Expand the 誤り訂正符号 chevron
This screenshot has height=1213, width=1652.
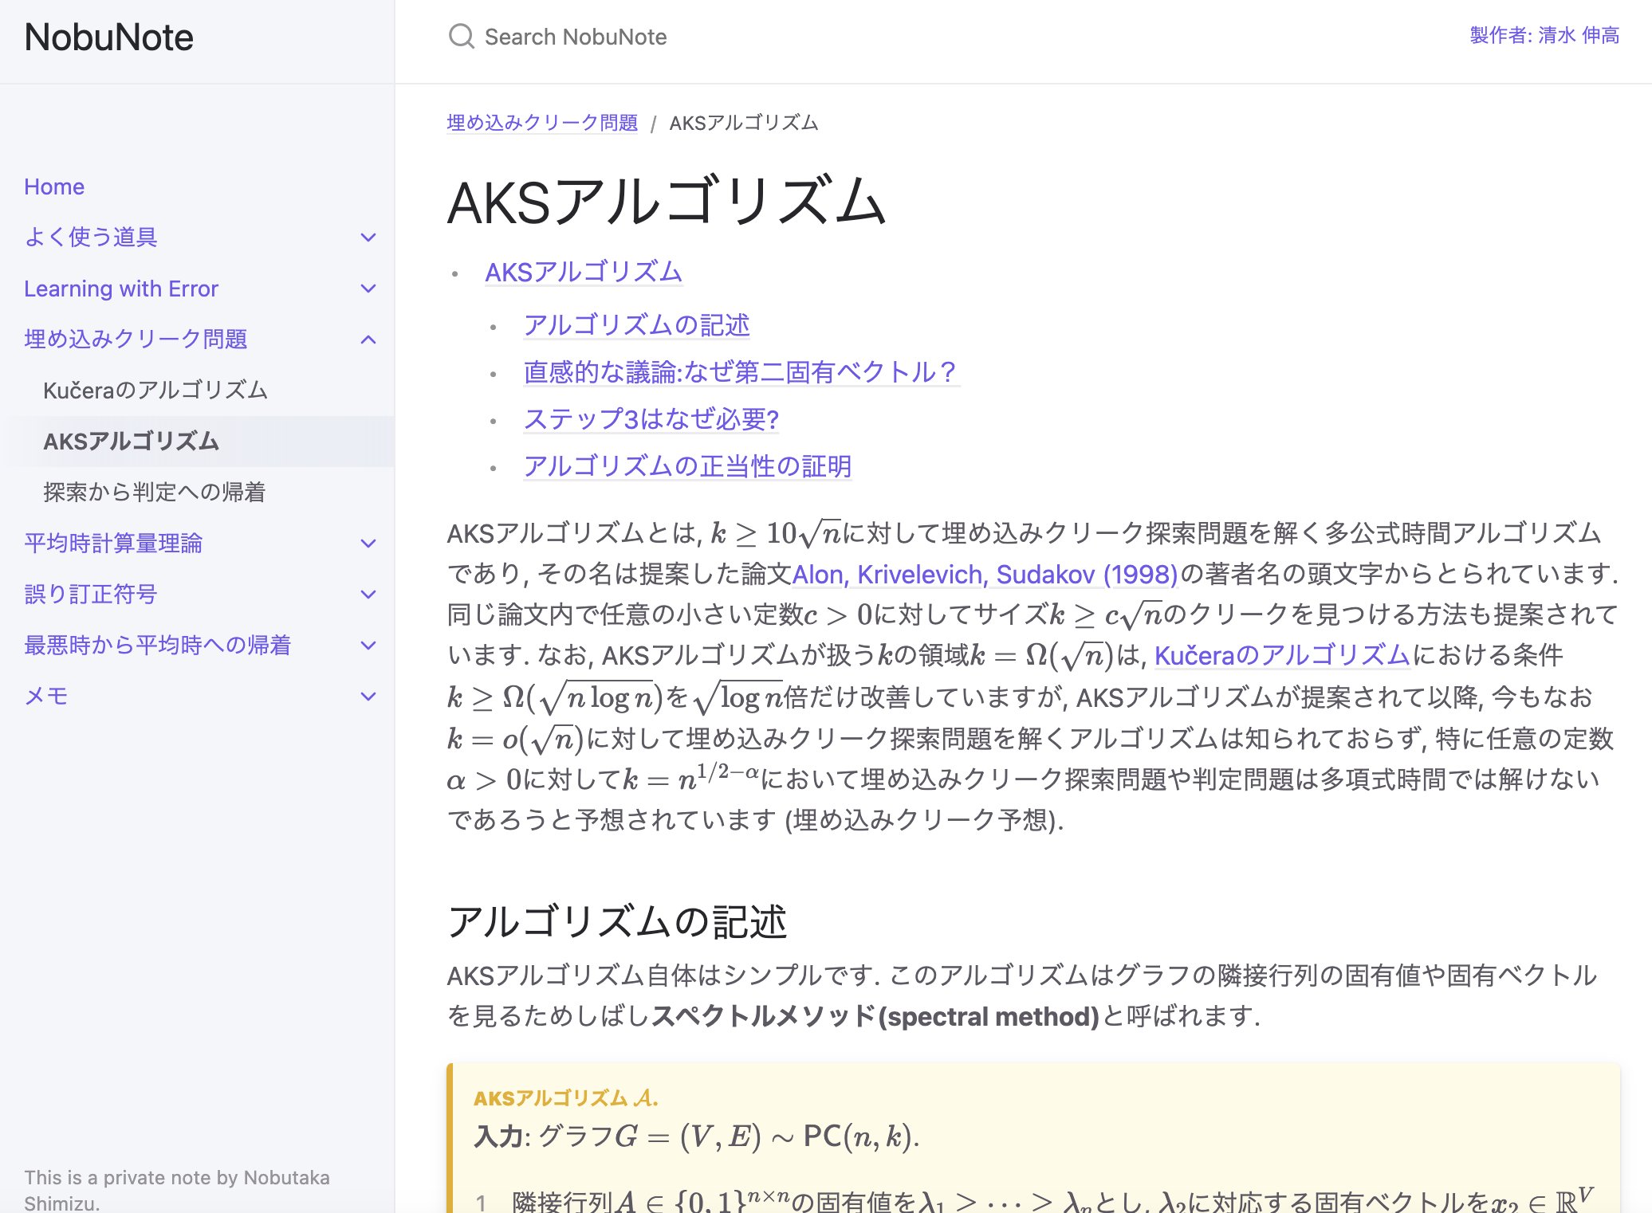click(368, 595)
